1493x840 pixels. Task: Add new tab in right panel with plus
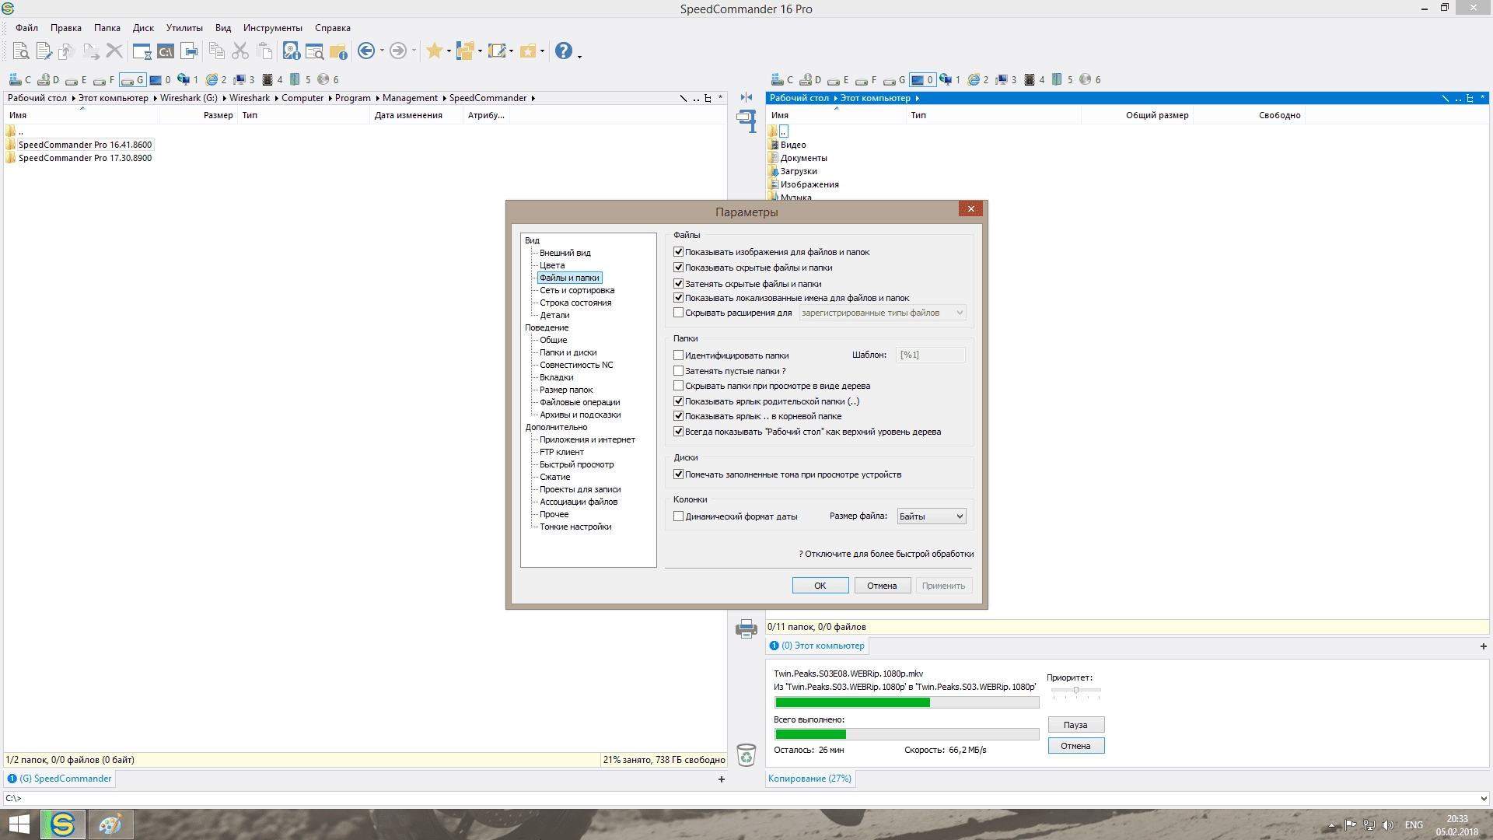(x=1483, y=646)
